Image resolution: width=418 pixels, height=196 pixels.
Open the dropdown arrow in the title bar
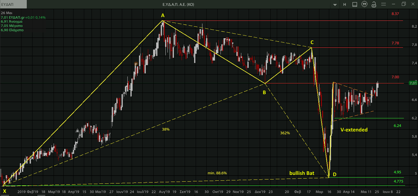(x=335, y=5)
